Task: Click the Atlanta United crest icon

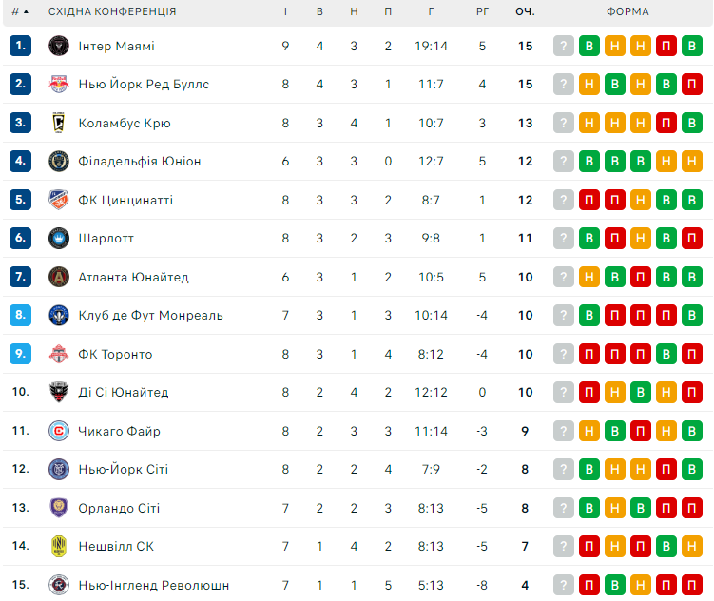Action: tap(59, 277)
